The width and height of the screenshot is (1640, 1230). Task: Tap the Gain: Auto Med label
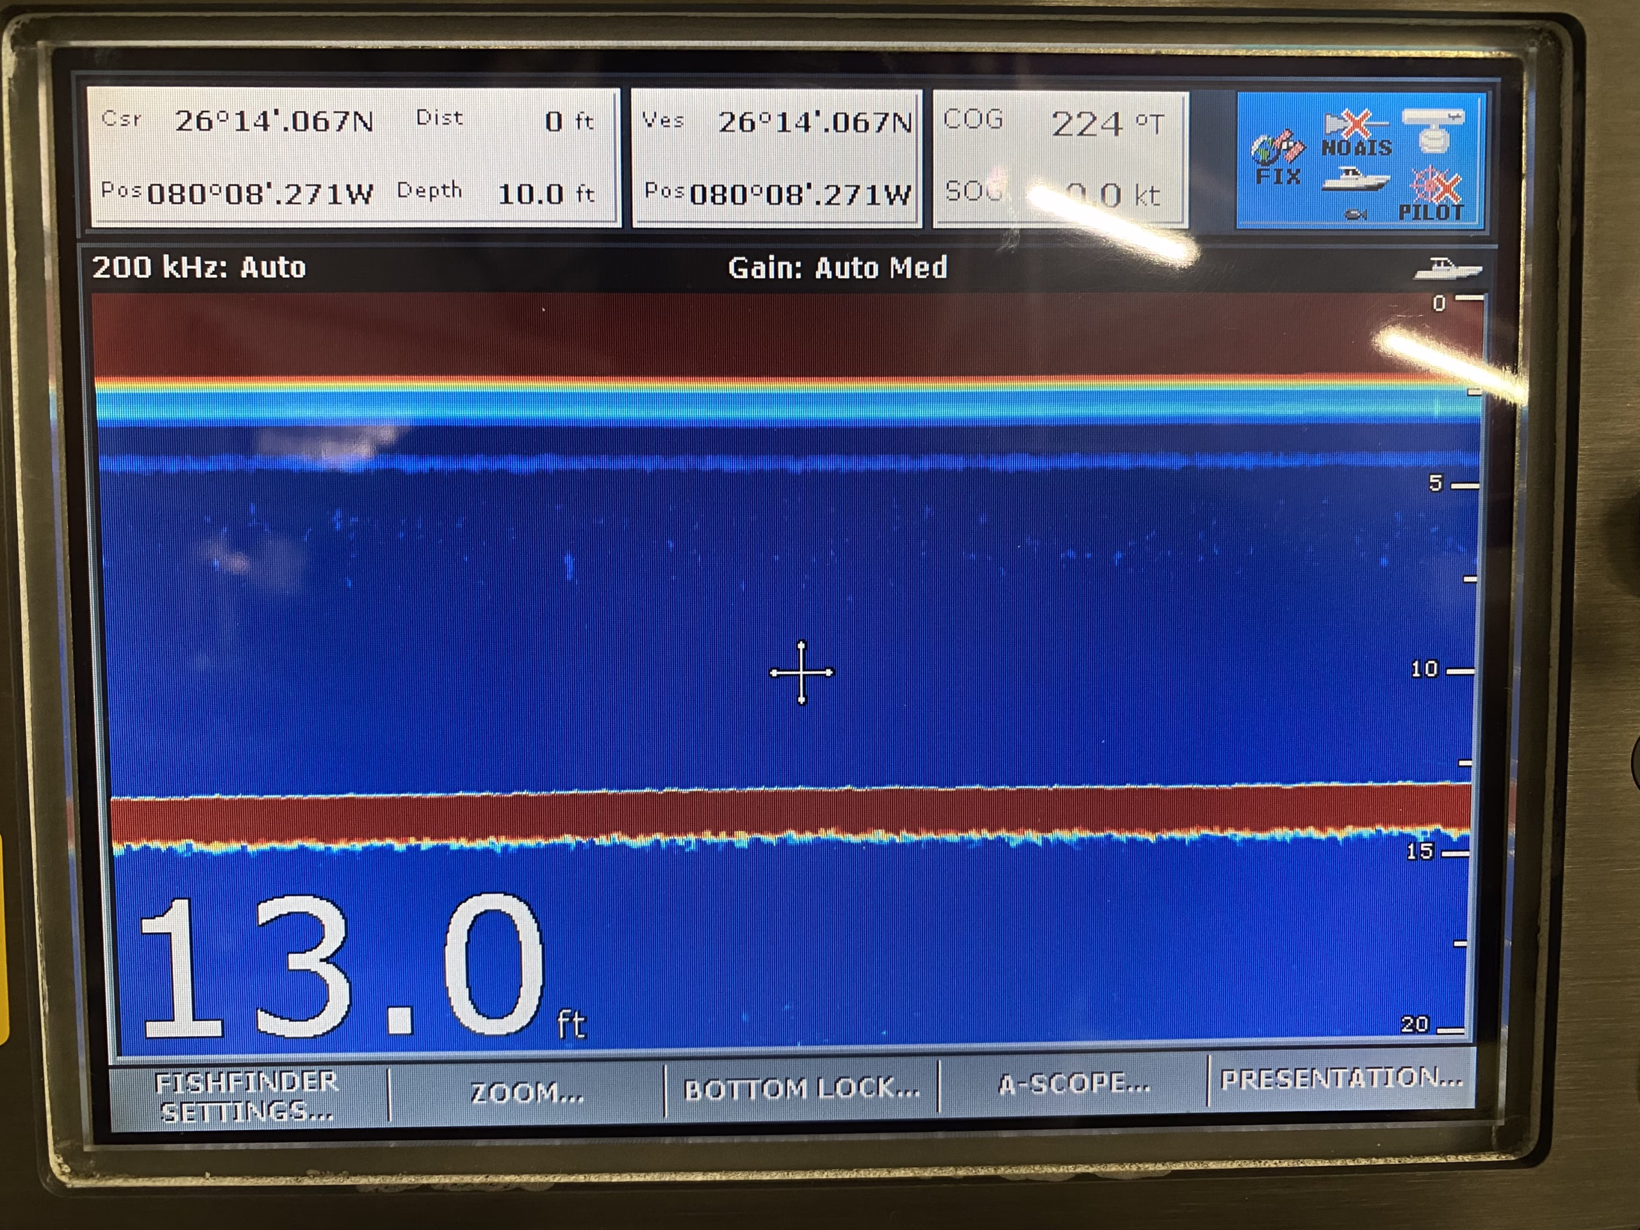point(837,268)
